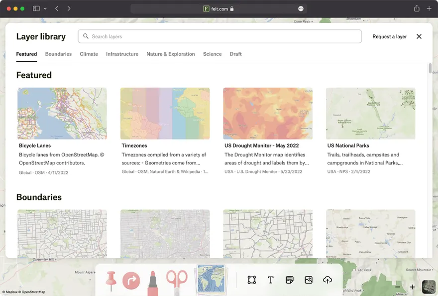This screenshot has width=438, height=296.
Task: Select the polygon shape tool
Action: point(252,280)
